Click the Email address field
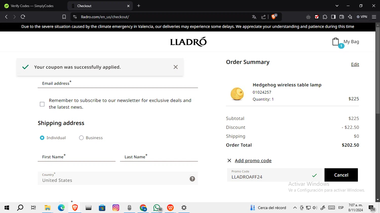 tap(118, 83)
